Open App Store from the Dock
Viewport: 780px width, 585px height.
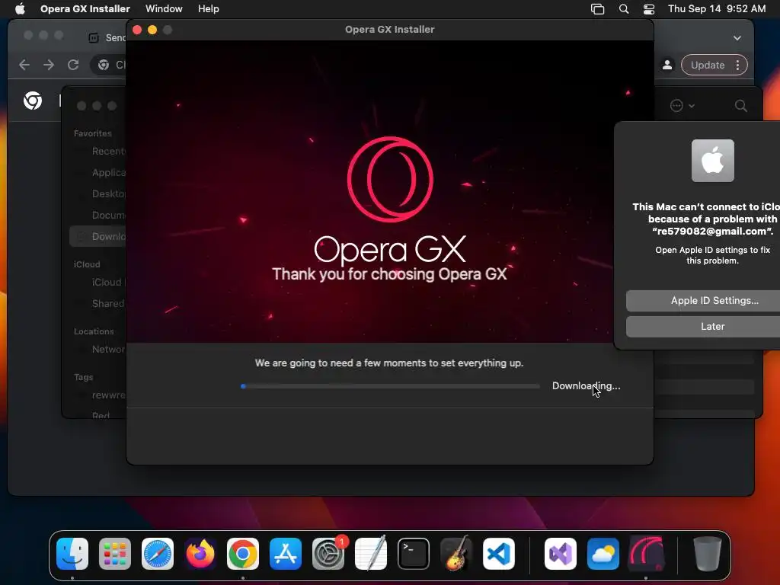pos(286,554)
